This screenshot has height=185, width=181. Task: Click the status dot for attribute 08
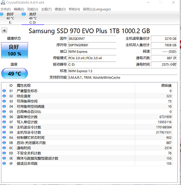4,127
